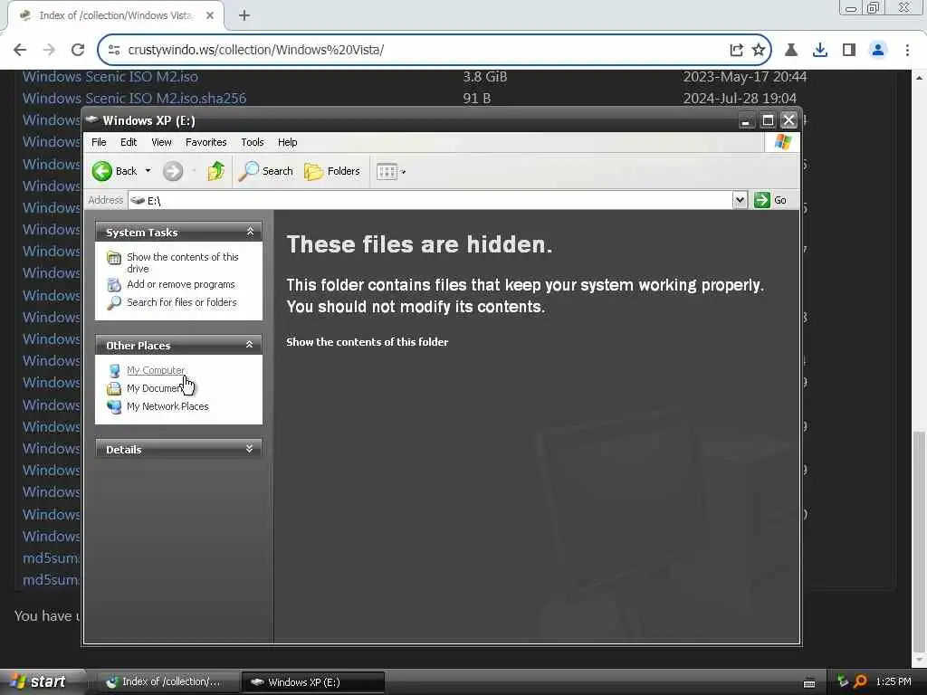The image size is (927, 695).
Task: Open the Edit menu
Action: pyautogui.click(x=129, y=142)
